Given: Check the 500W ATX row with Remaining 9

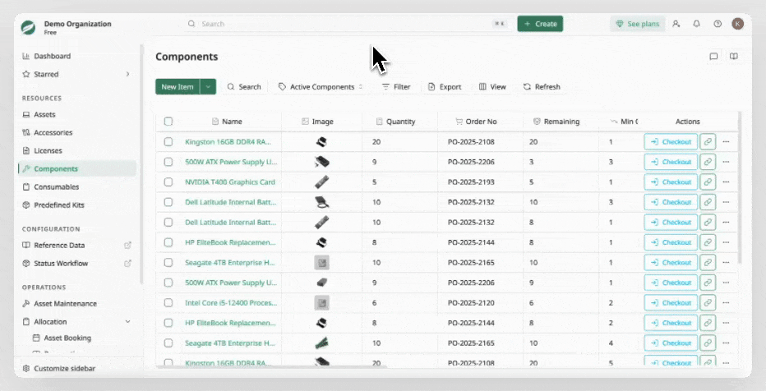Looking at the screenshot, I should (x=168, y=283).
